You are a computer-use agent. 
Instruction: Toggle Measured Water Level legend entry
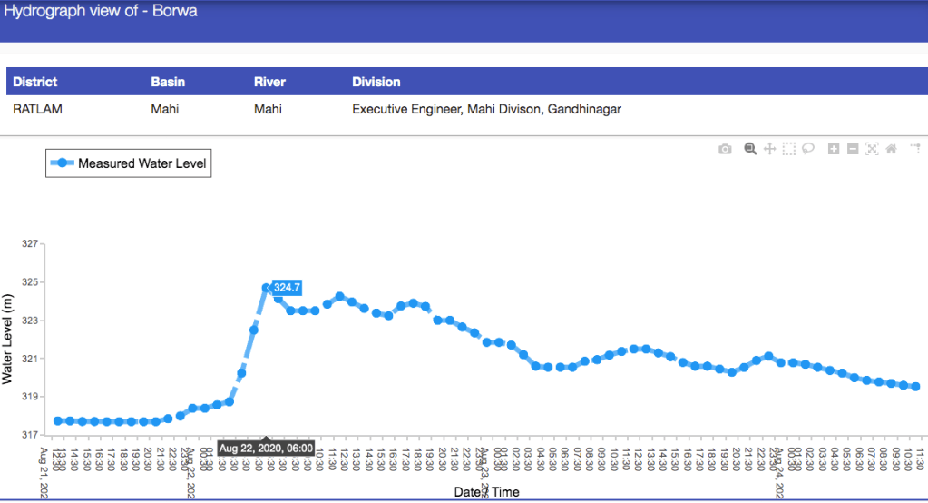pos(128,163)
